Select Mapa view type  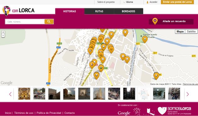(180, 32)
